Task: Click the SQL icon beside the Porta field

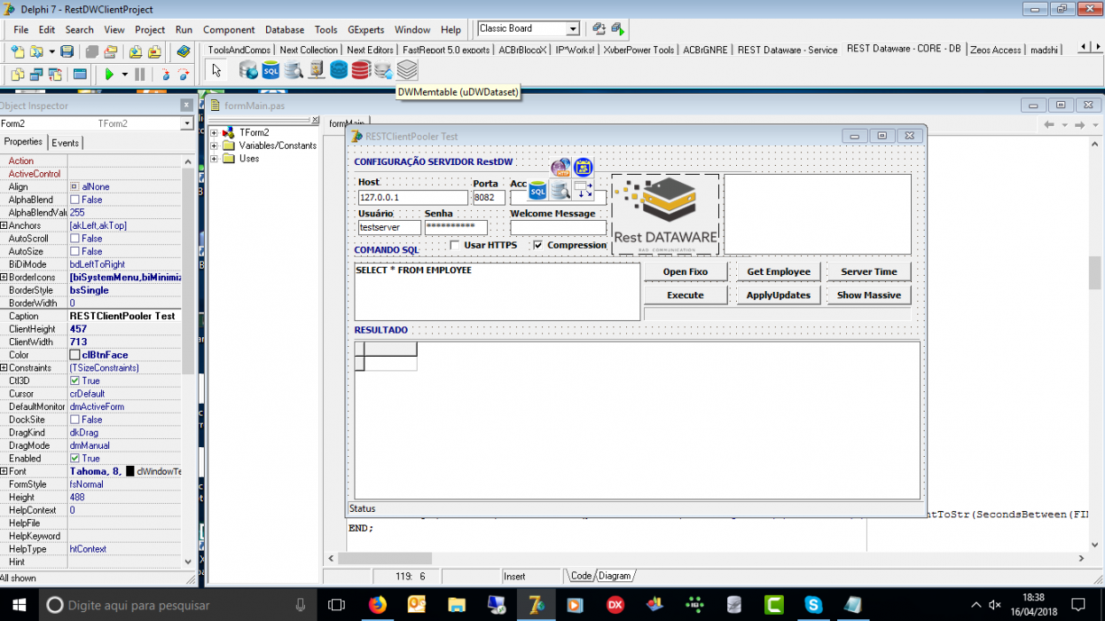Action: pyautogui.click(x=537, y=190)
